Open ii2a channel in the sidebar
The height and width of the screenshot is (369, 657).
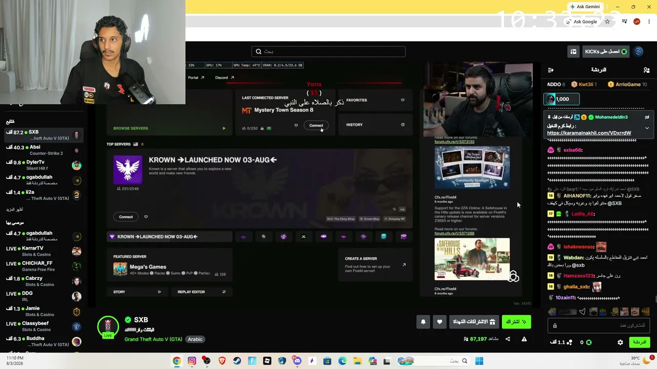pos(44,195)
